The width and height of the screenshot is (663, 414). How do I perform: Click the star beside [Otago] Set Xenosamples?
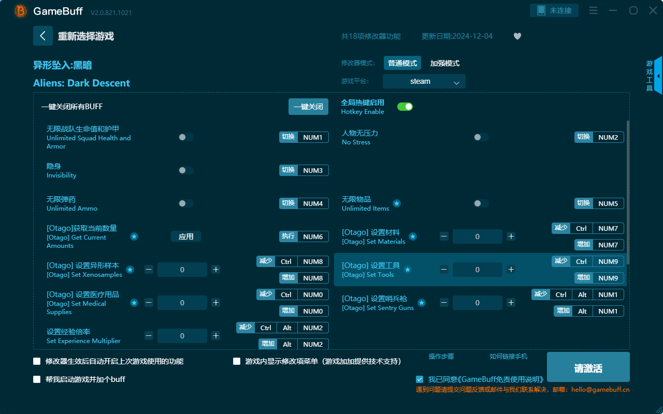pyautogui.click(x=130, y=269)
